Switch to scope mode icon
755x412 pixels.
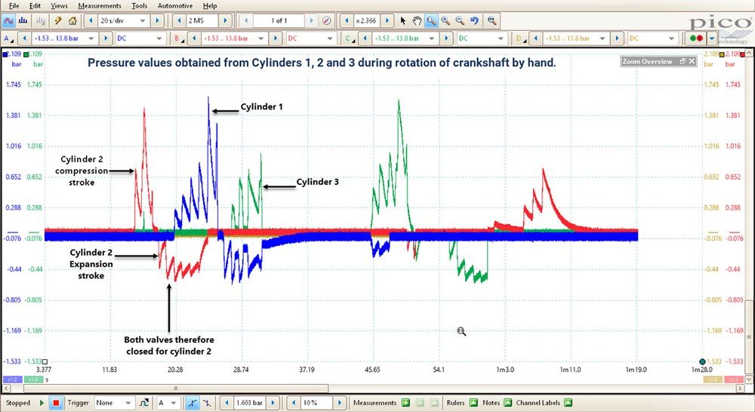pos(8,20)
